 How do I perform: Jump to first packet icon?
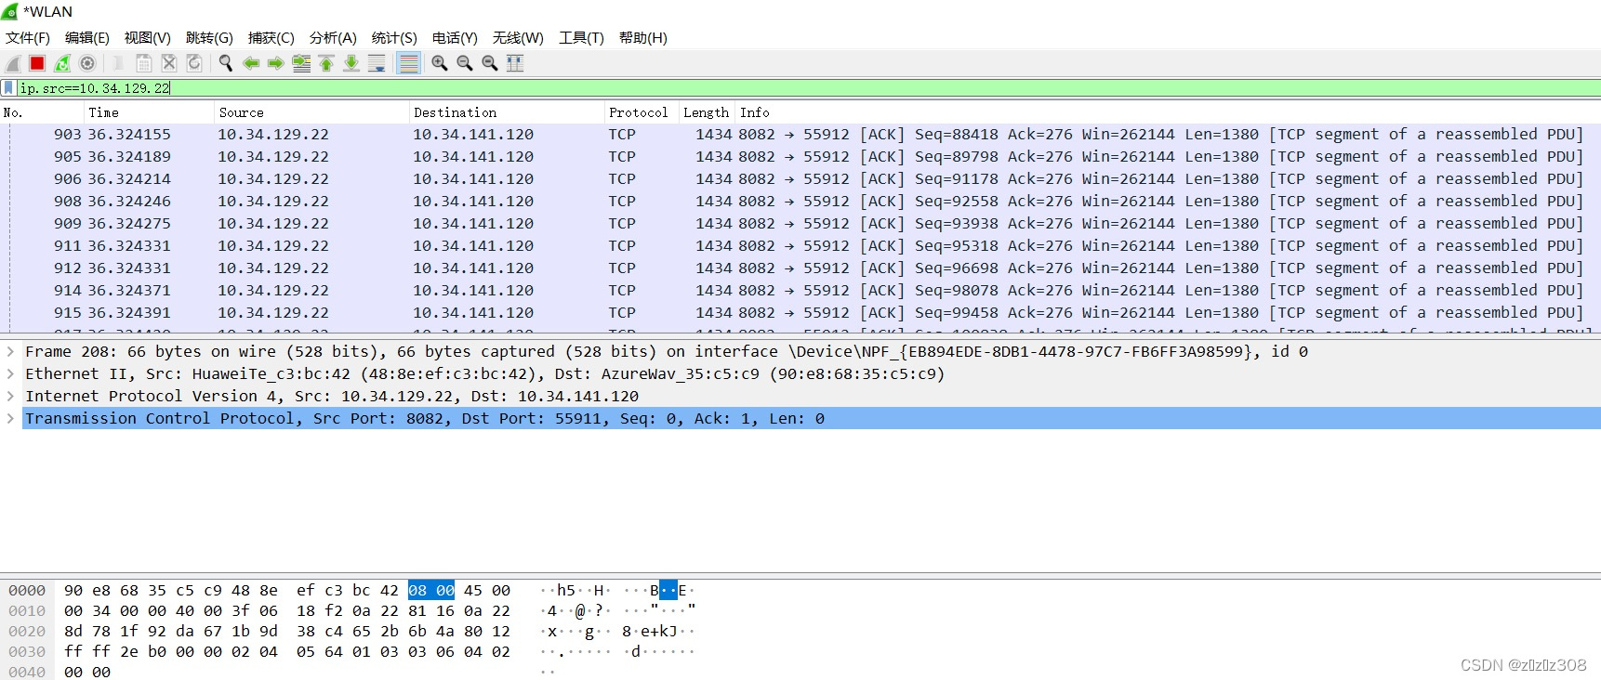(326, 63)
